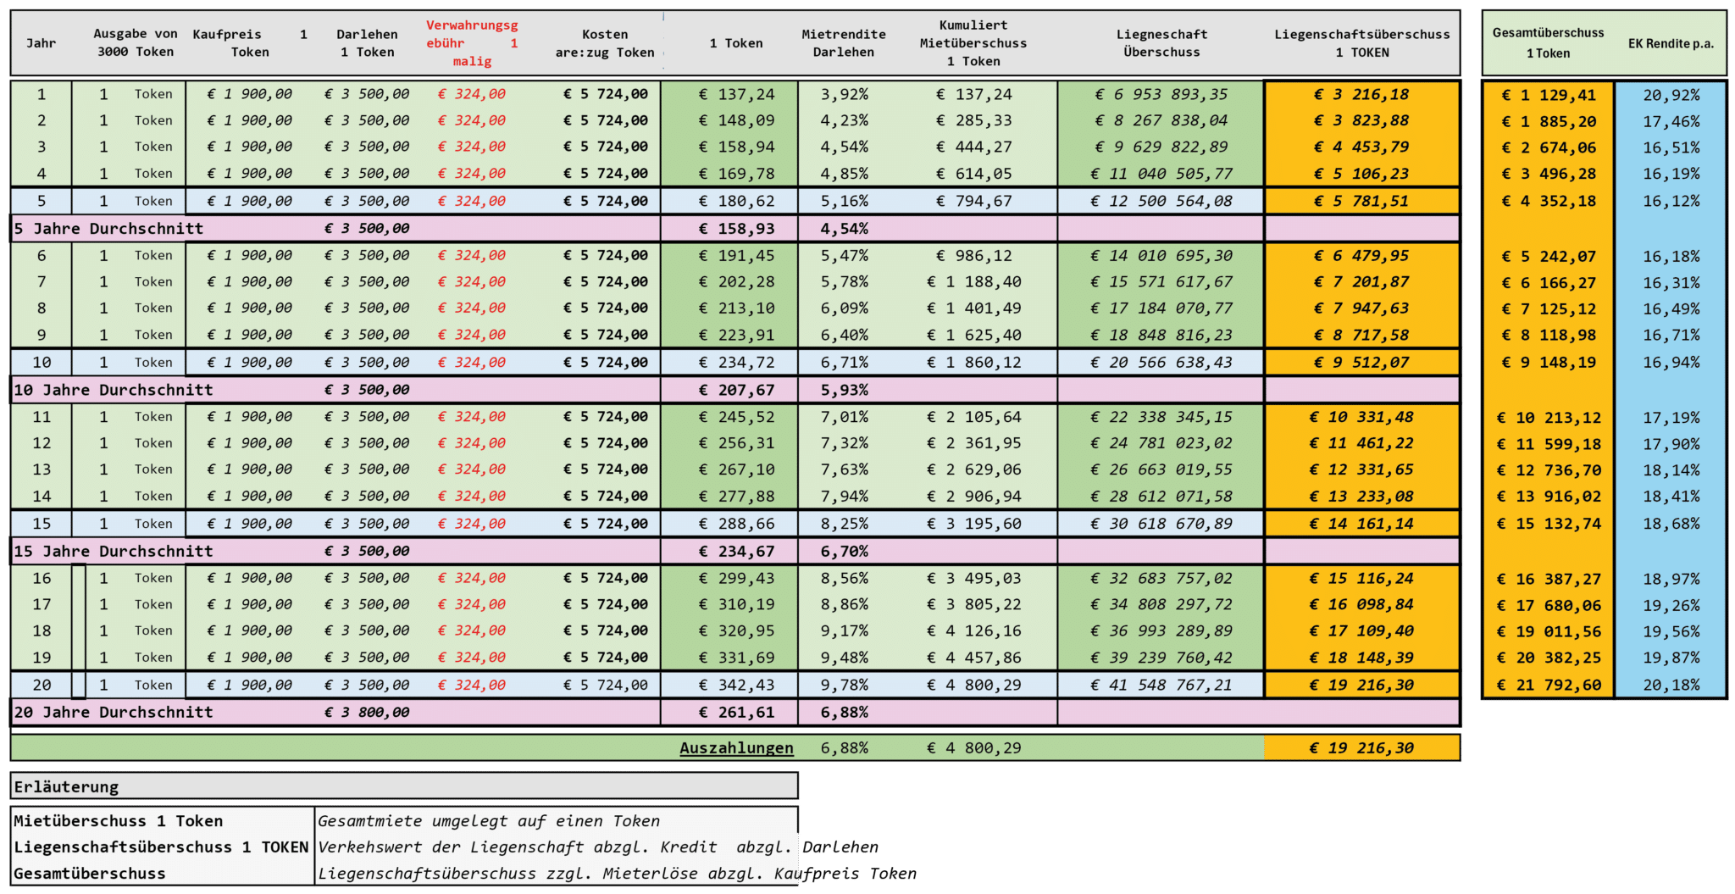Select the EK Rendite p.a. header

pos(1670,44)
